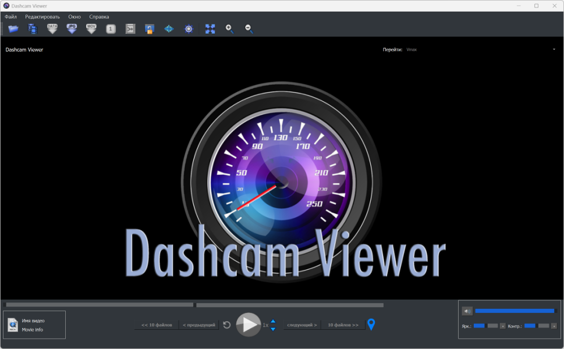Click the padlock icon in toolbar
Viewport: 564px width, 349px height.
coord(150,29)
